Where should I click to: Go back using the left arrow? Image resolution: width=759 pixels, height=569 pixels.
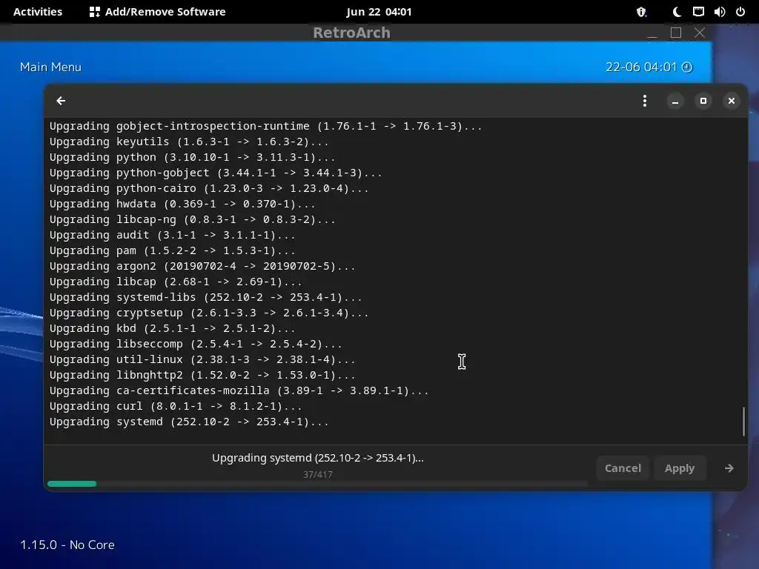tap(61, 101)
